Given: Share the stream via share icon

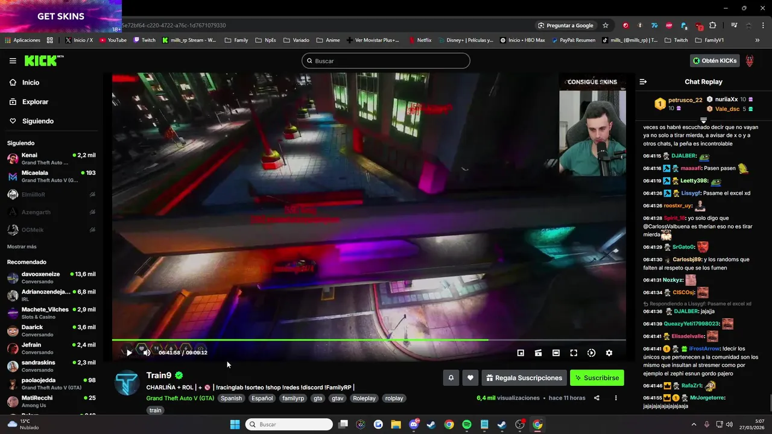Looking at the screenshot, I should pos(596,398).
